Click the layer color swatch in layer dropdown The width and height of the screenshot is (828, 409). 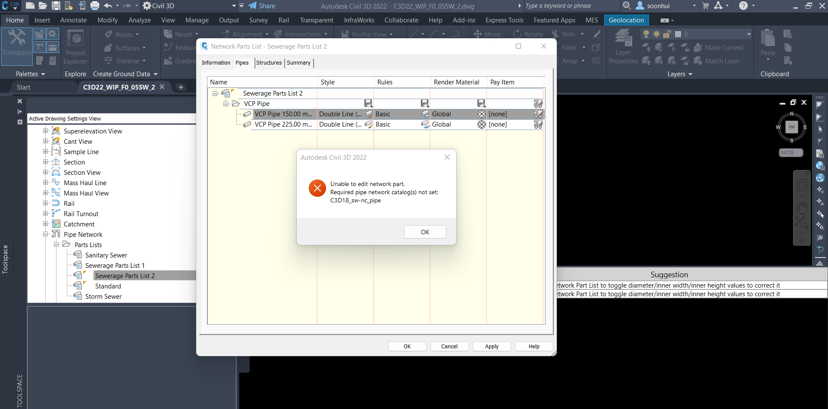[677, 34]
